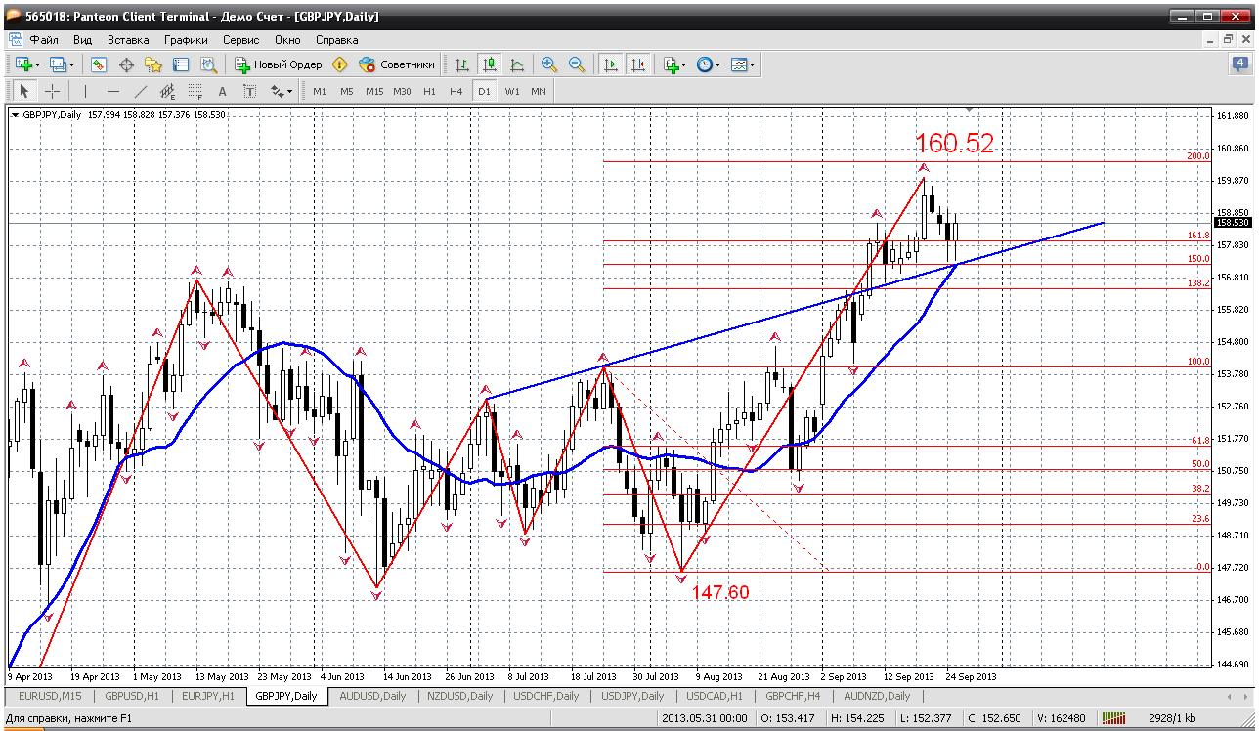Click the notification icon at toolbar right end
This screenshot has width=1259, height=731.
1241,64
